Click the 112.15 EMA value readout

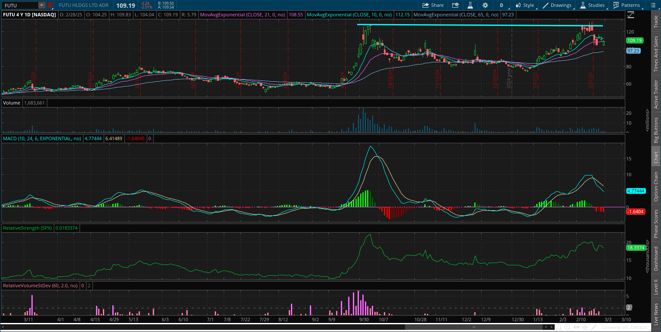pyautogui.click(x=402, y=15)
